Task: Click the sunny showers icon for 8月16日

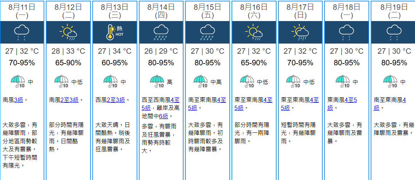Action: tap(254, 32)
